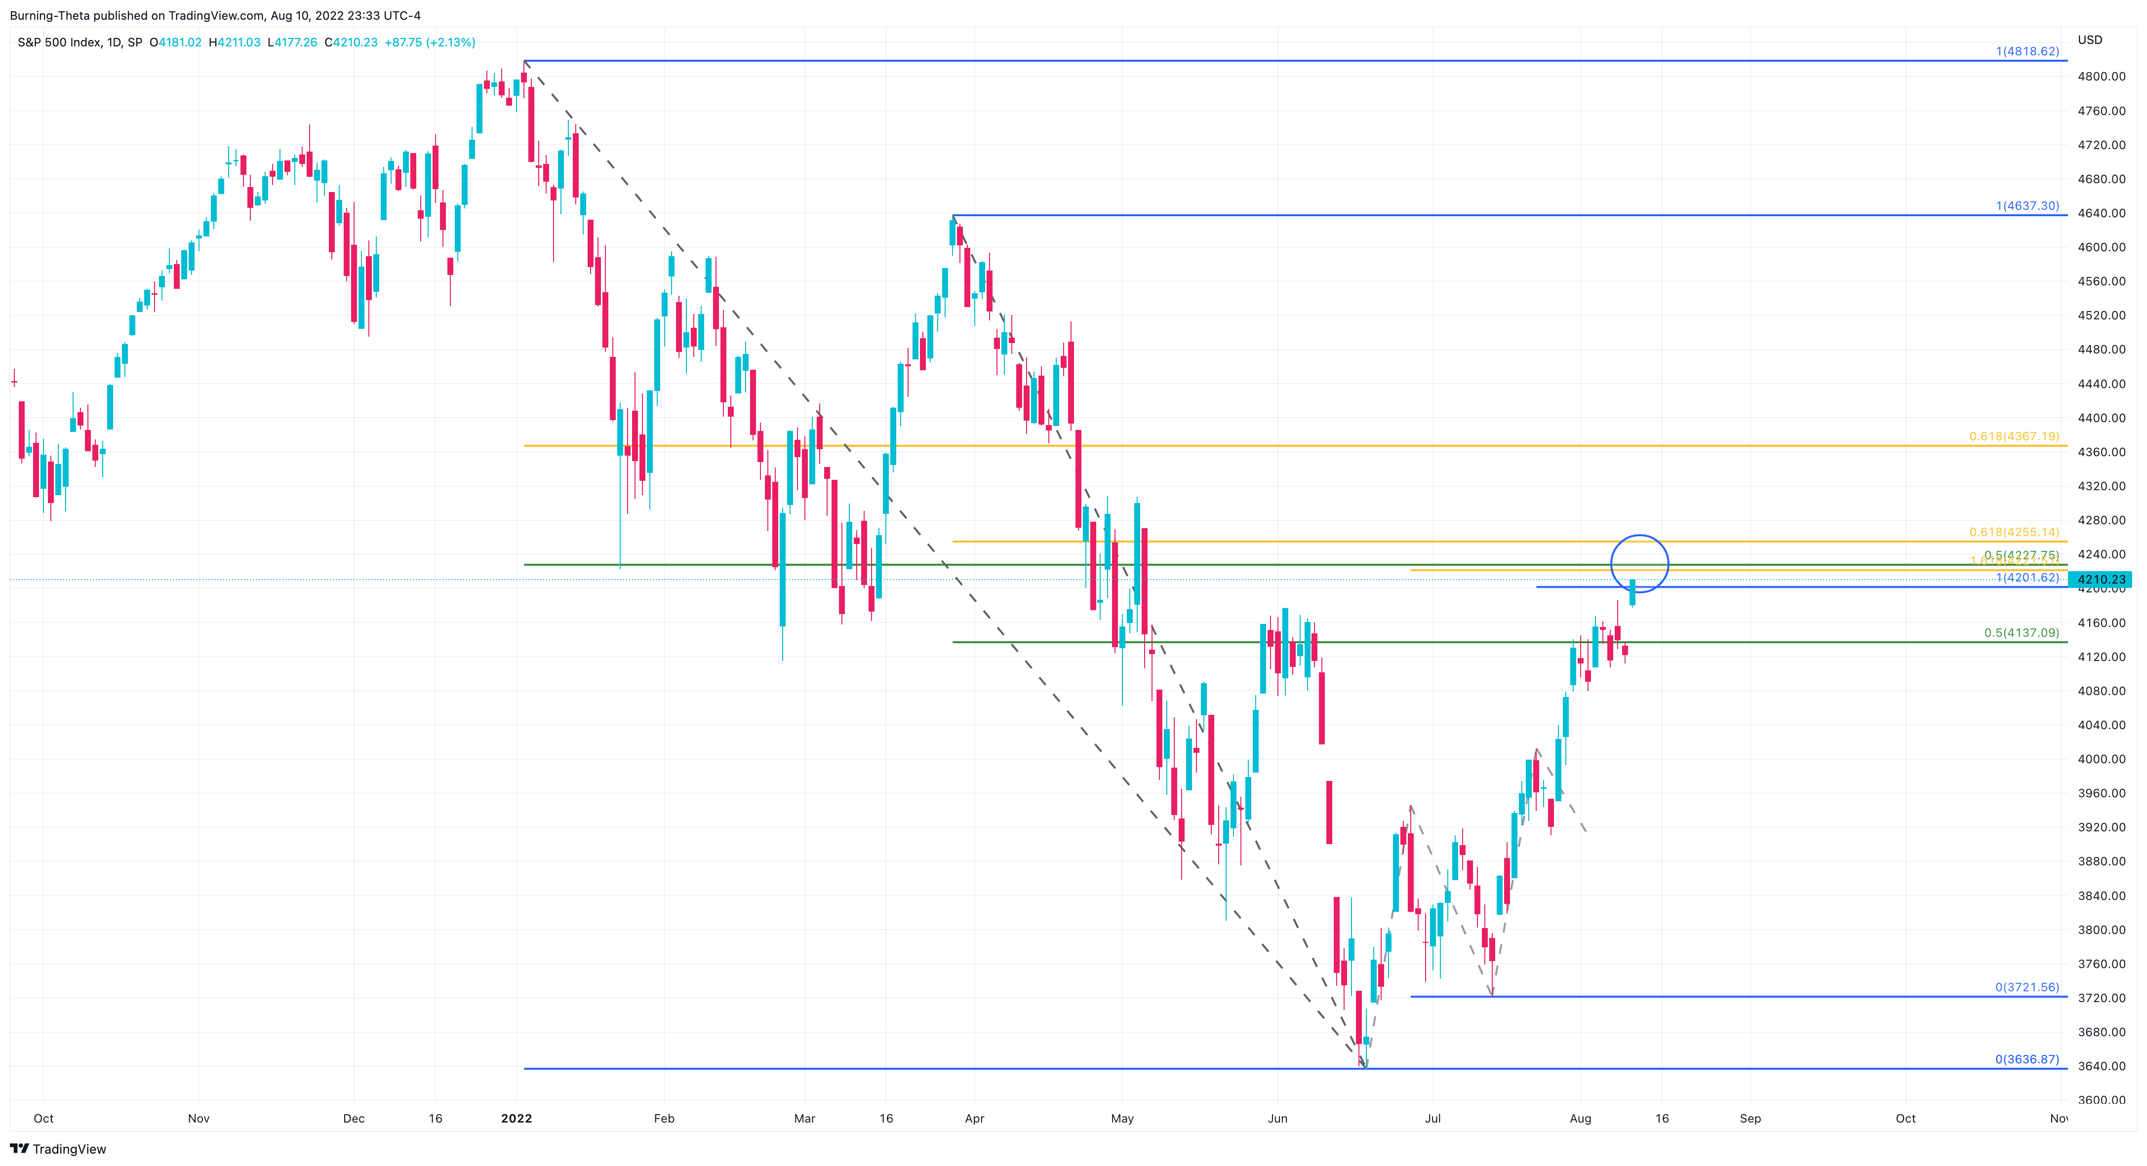Click the 3760.00 price axis label

point(2101,964)
